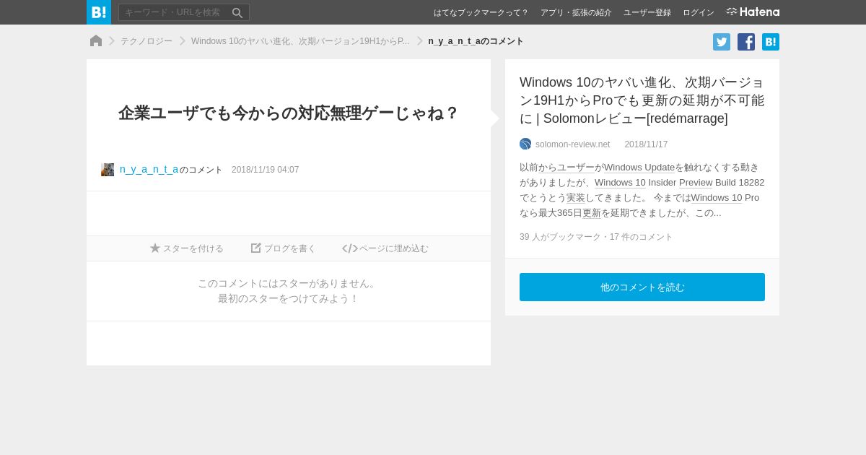Click comment timestamp 2018/11/19 04:07
The height and width of the screenshot is (455, 866).
point(265,170)
